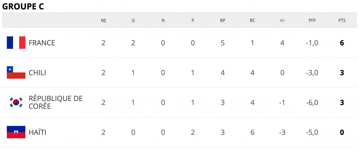Click the BP column header

[x=223, y=21]
